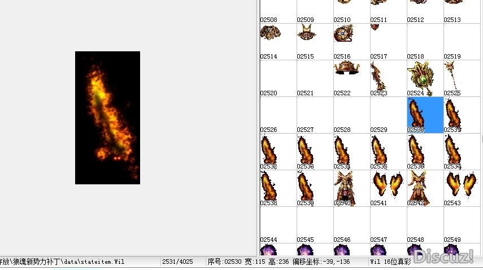Click the 序号:02530 status bar entry

pos(224,262)
